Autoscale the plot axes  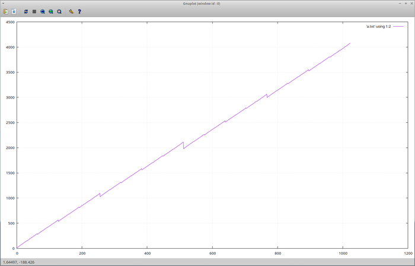click(x=59, y=11)
